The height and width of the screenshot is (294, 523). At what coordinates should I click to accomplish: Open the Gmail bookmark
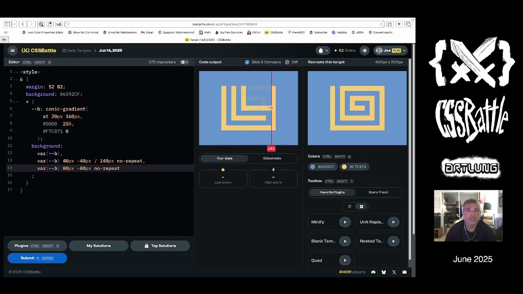(147, 33)
